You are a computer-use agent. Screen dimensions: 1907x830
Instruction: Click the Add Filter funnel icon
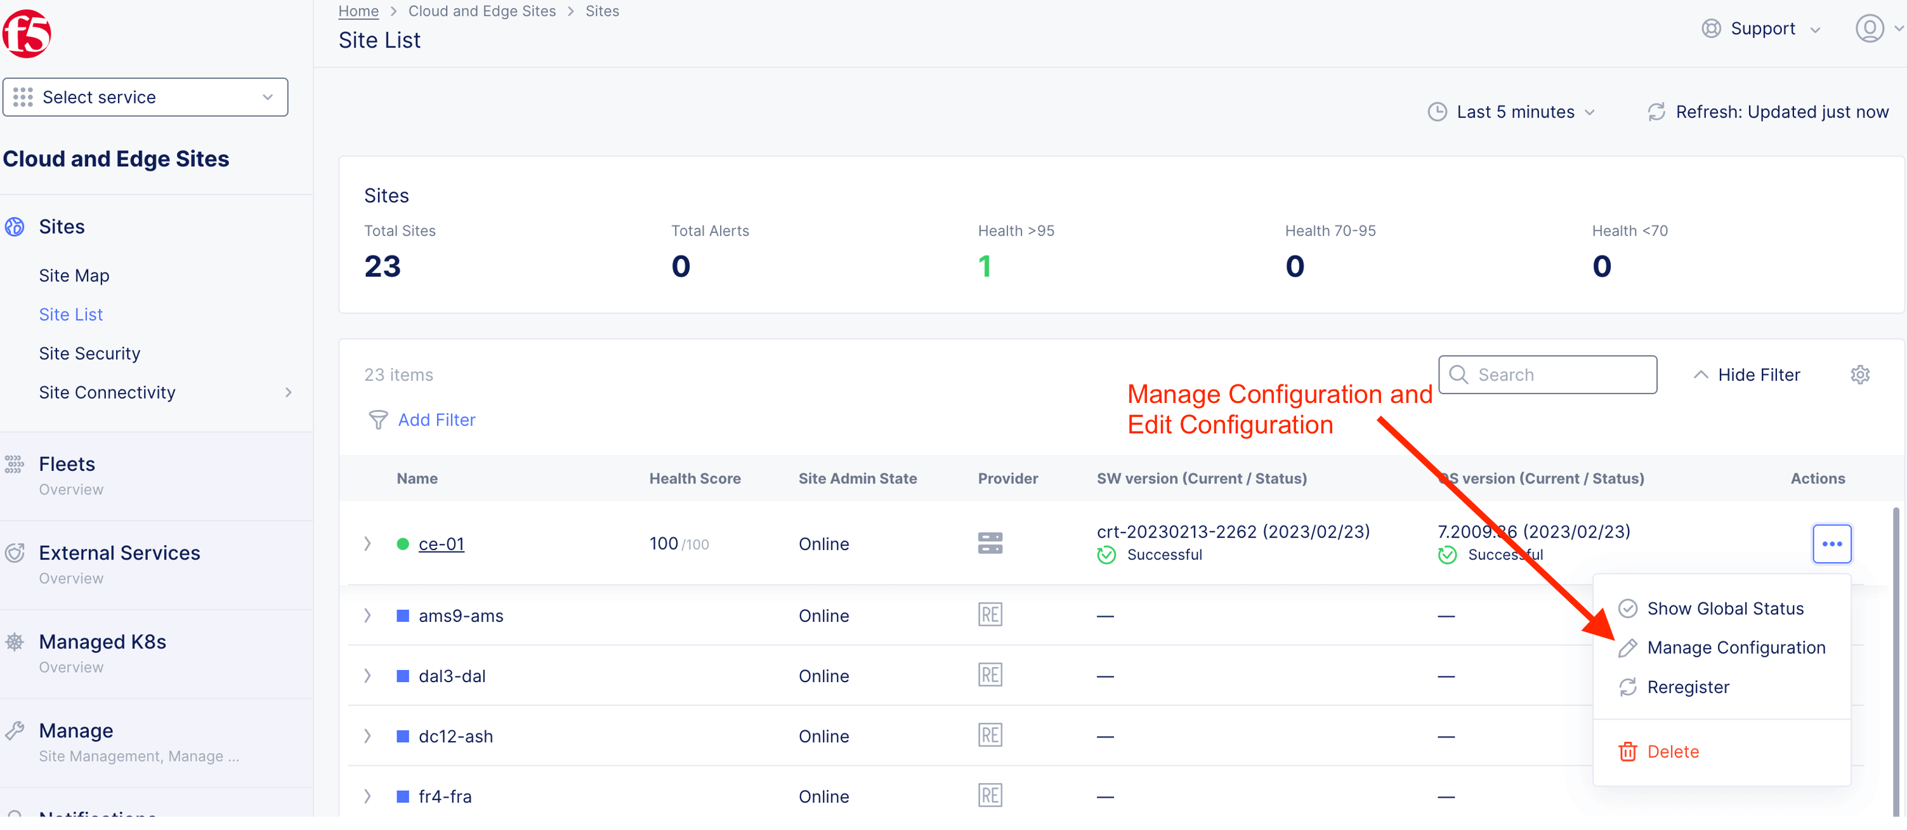pos(377,420)
